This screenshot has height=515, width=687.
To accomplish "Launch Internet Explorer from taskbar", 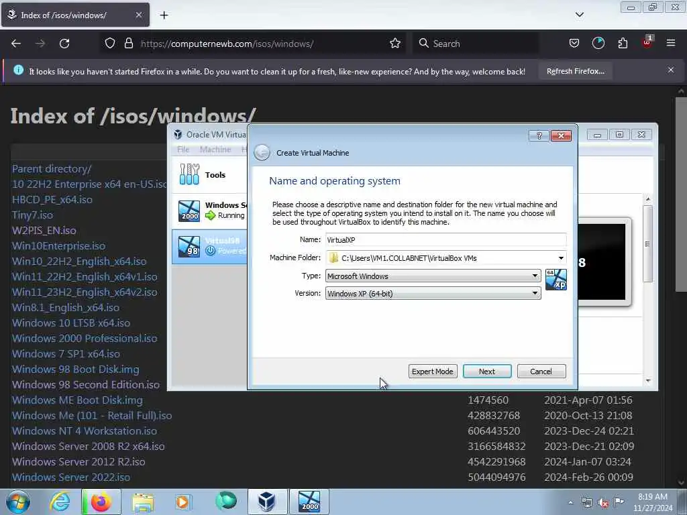I will coord(60,502).
